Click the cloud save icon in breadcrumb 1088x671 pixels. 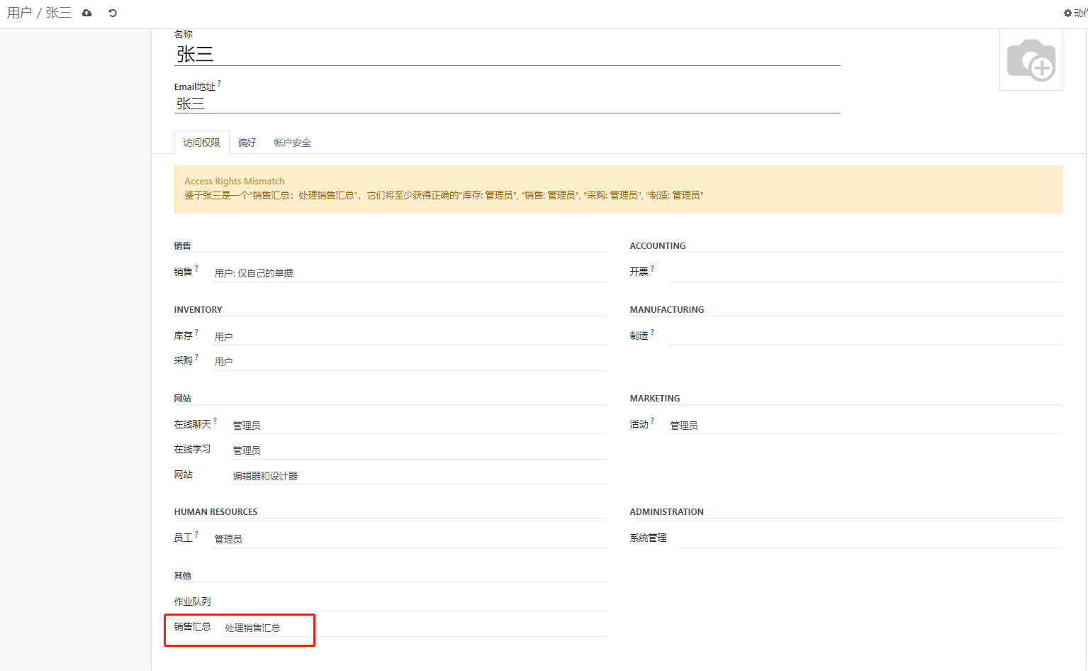[x=87, y=13]
